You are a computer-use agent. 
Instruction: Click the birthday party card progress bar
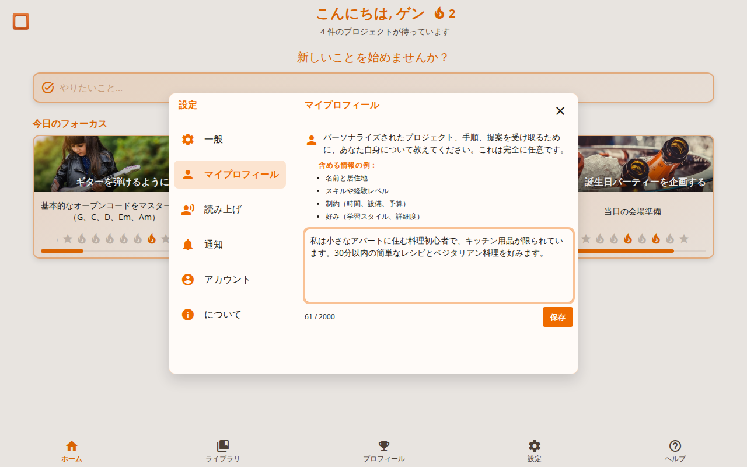642,251
